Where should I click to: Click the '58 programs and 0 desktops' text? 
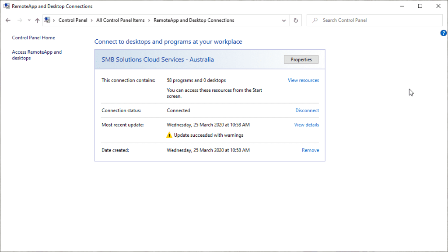(x=196, y=80)
